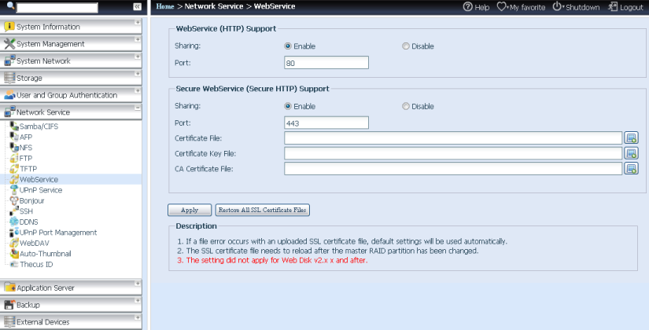Screen dimensions: 649x330
Task: Click the User and Group Authentication icon
Action: pyautogui.click(x=9, y=95)
